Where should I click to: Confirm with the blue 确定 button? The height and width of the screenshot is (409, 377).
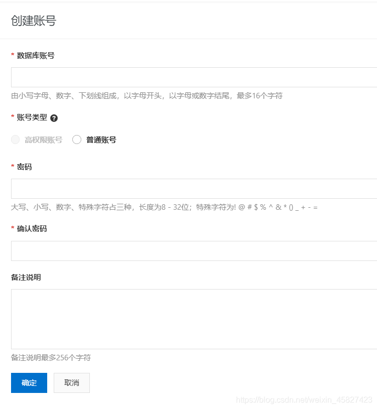click(29, 383)
